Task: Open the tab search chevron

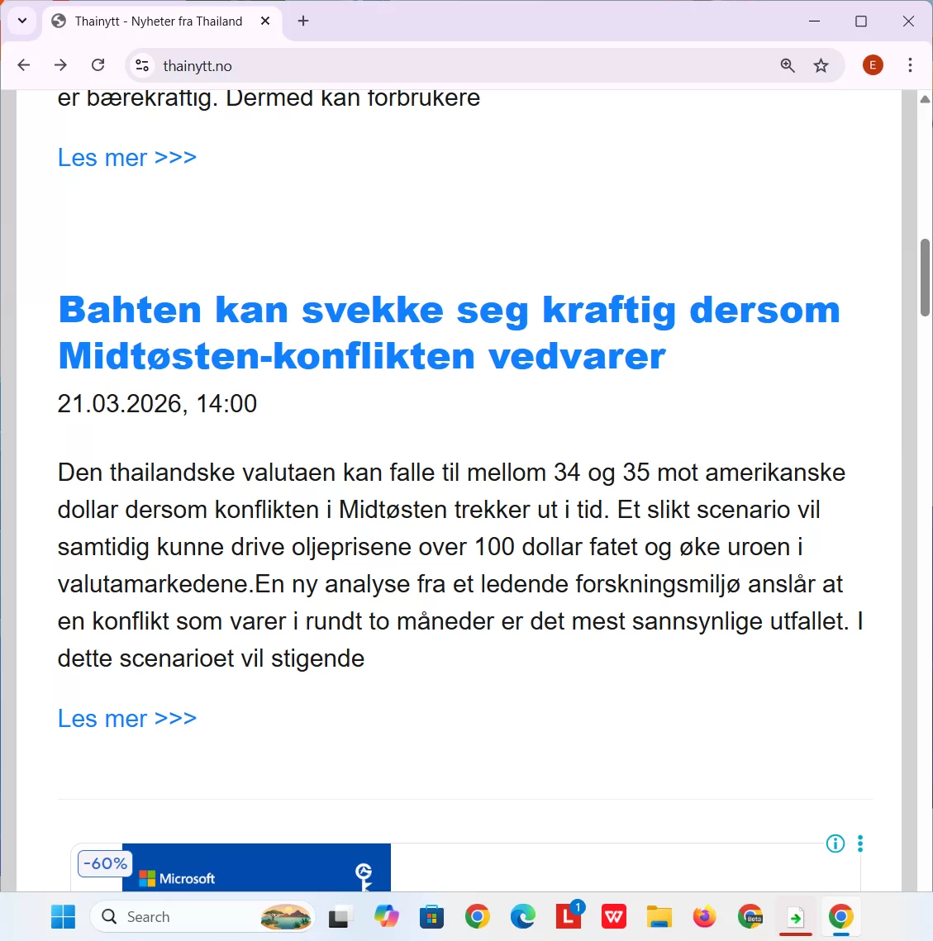Action: pyautogui.click(x=21, y=21)
